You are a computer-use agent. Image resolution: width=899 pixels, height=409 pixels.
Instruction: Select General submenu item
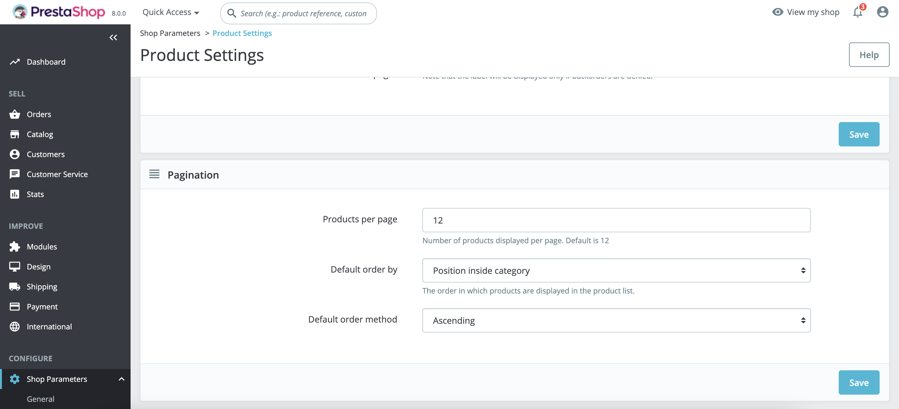click(x=41, y=399)
